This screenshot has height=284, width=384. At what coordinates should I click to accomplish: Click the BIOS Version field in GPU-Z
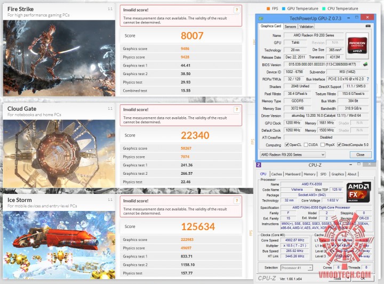(x=322, y=64)
